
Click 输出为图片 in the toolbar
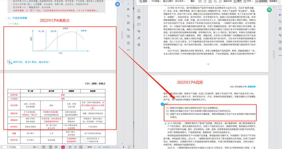tap(168, 1)
